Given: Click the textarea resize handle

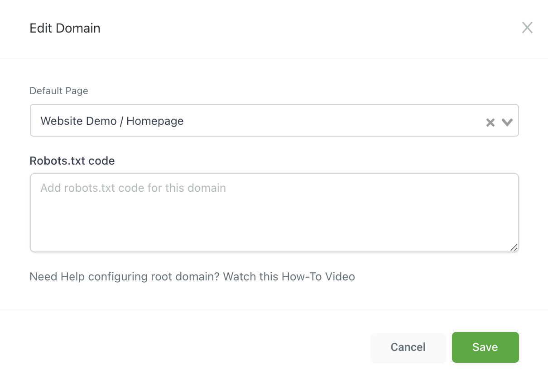Looking at the screenshot, I should tap(514, 248).
